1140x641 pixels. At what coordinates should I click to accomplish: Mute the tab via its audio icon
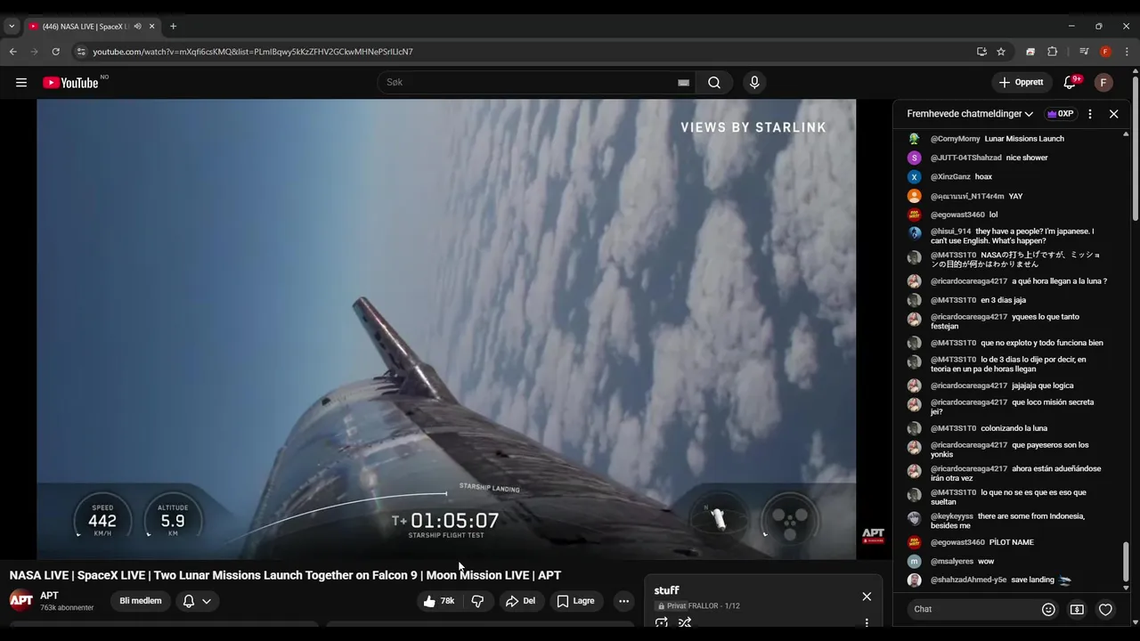(x=137, y=27)
